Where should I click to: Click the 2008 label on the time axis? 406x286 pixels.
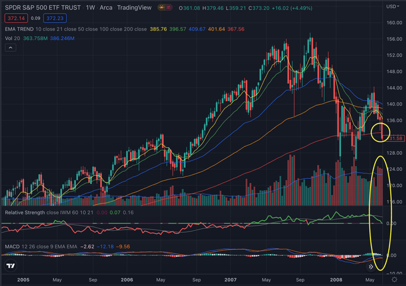pyautogui.click(x=336, y=280)
